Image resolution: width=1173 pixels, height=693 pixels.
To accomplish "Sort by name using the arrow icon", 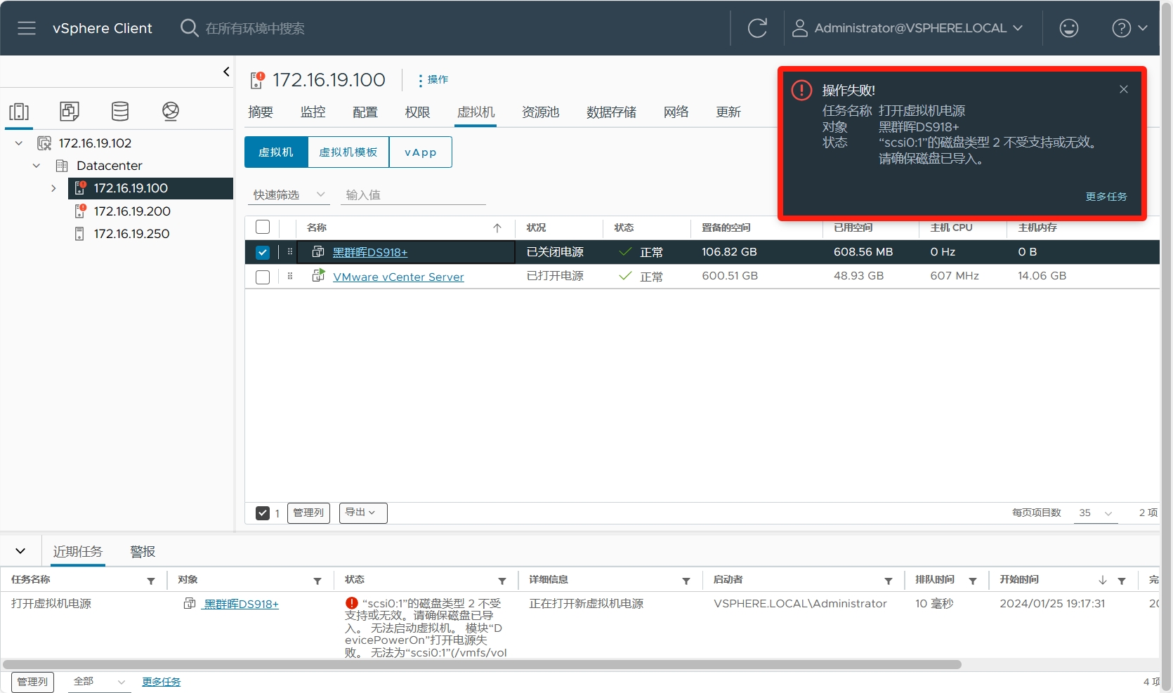I will click(497, 227).
